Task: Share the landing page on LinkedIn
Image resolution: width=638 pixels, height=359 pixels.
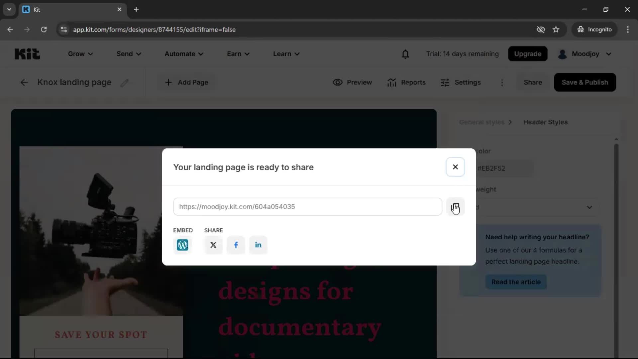Action: [258, 245]
